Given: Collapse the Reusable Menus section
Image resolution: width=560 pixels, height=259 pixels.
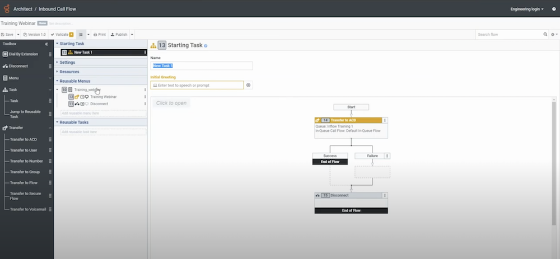Looking at the screenshot, I should click(x=57, y=81).
